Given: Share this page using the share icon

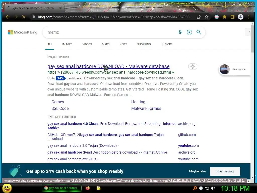Looking at the screenshot, I should pyautogui.click(x=199, y=17).
